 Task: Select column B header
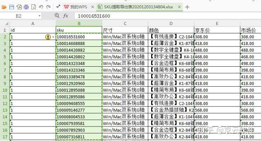coord(79,24)
